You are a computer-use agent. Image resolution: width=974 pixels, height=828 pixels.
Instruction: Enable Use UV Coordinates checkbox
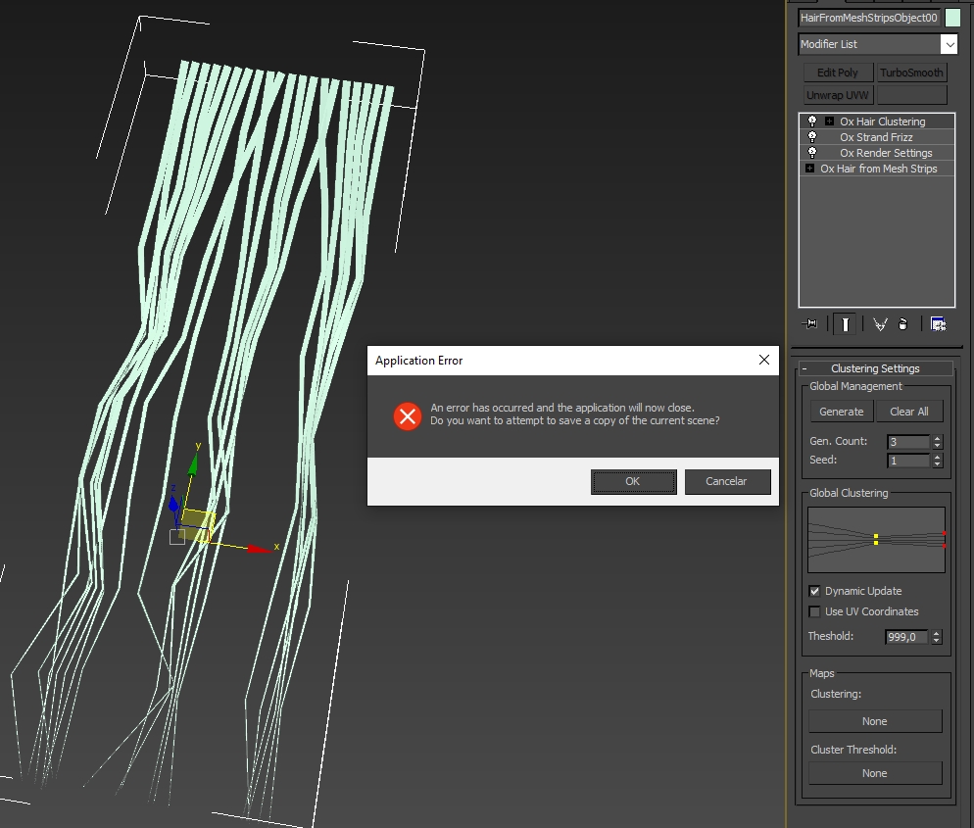pyautogui.click(x=814, y=611)
